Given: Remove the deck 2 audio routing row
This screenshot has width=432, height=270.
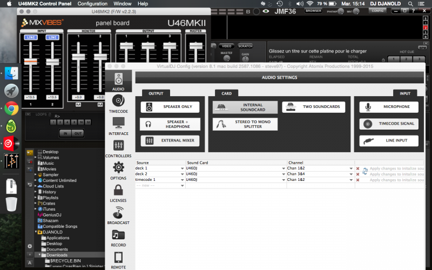Looking at the screenshot, I should 357,174.
